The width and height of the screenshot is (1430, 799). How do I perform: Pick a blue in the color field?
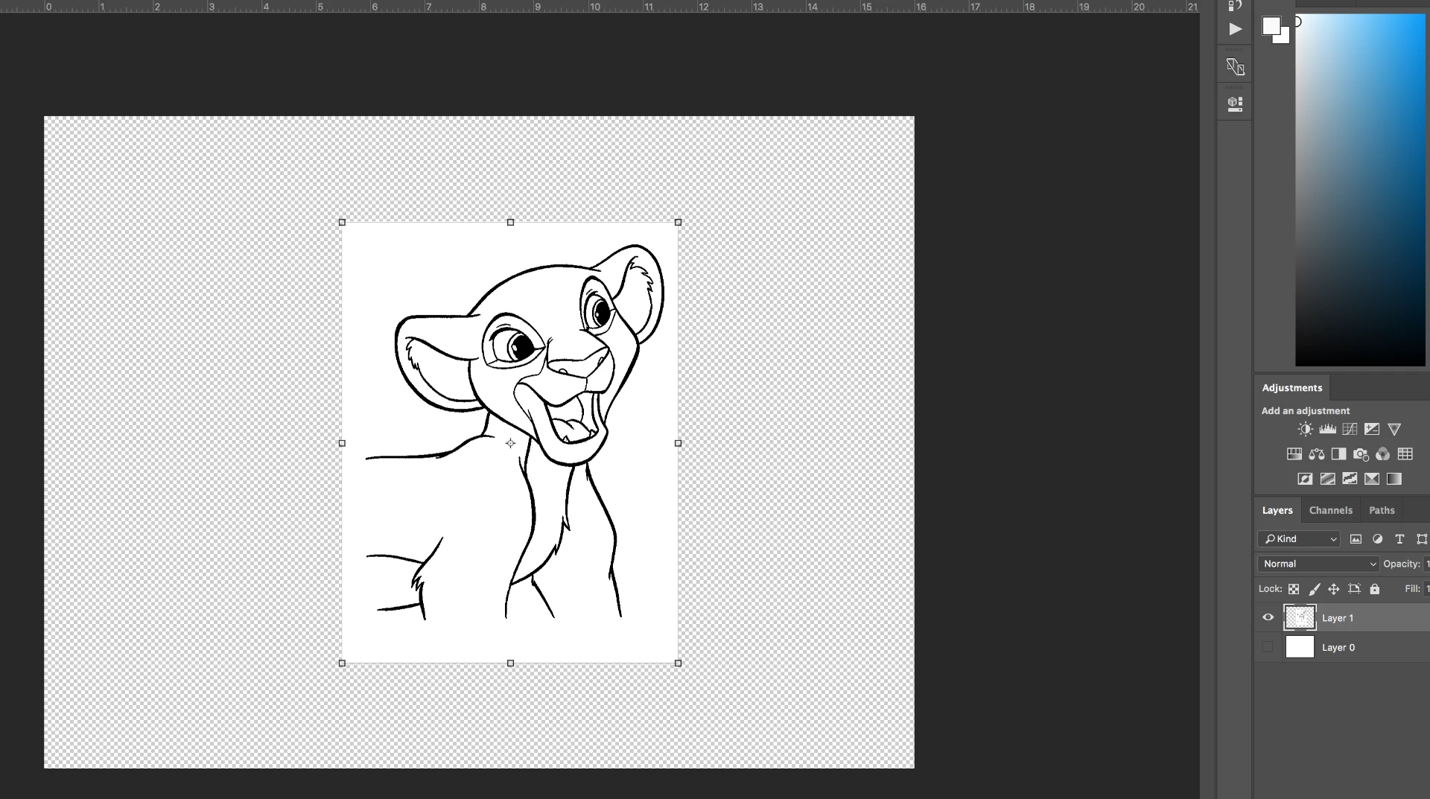pyautogui.click(x=1360, y=190)
